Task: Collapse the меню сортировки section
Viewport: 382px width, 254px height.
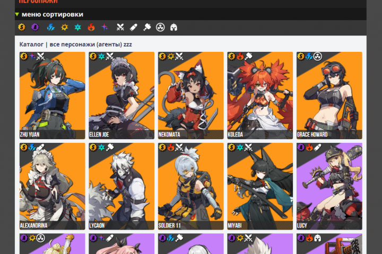Action: click(x=17, y=14)
